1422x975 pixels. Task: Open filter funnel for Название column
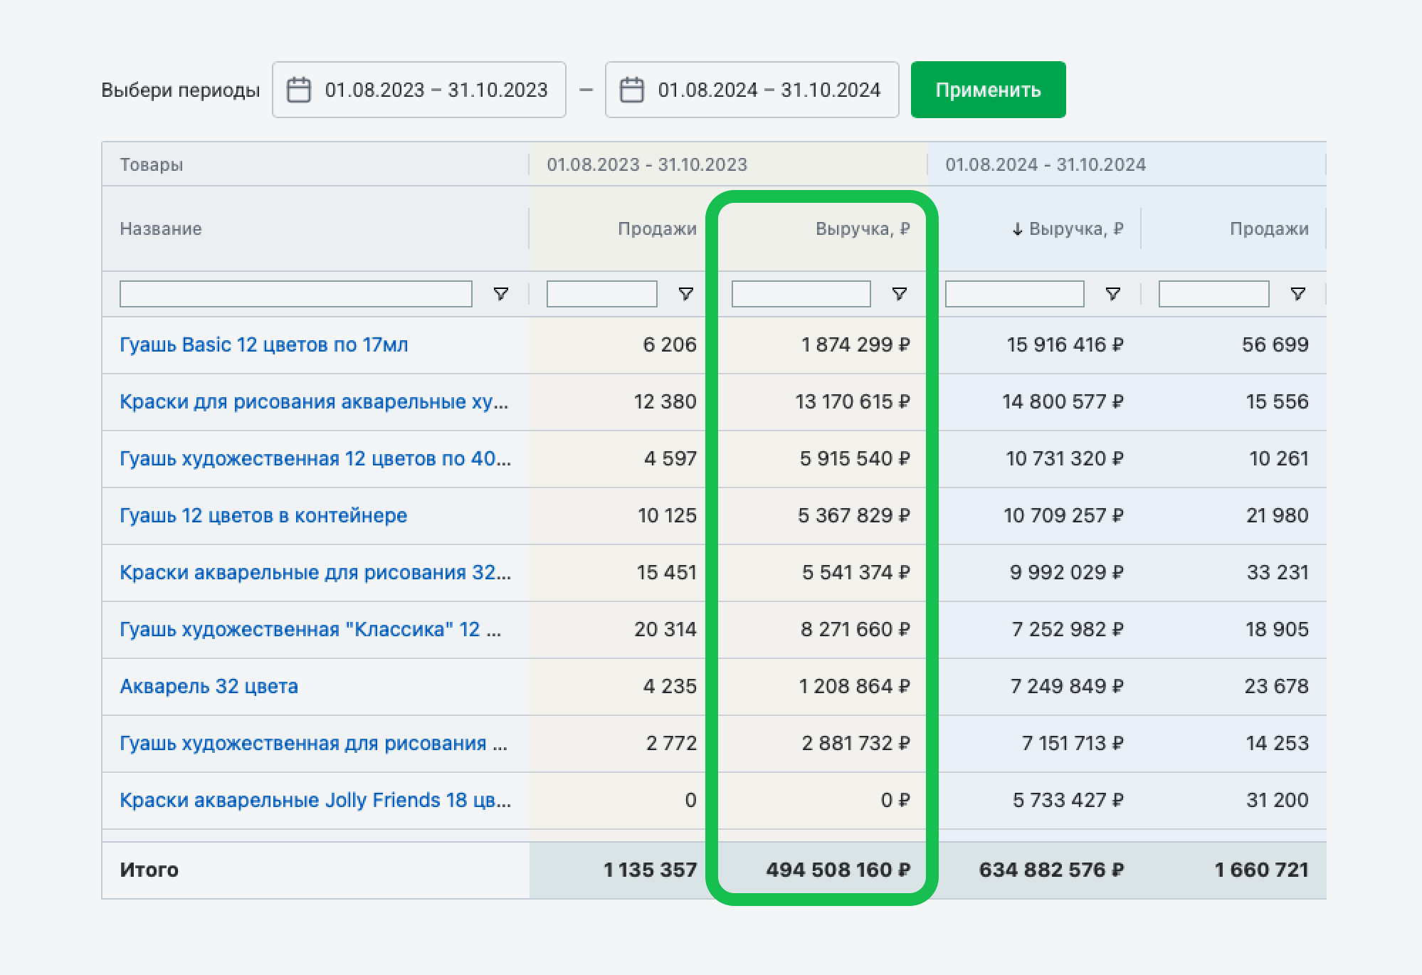501,294
